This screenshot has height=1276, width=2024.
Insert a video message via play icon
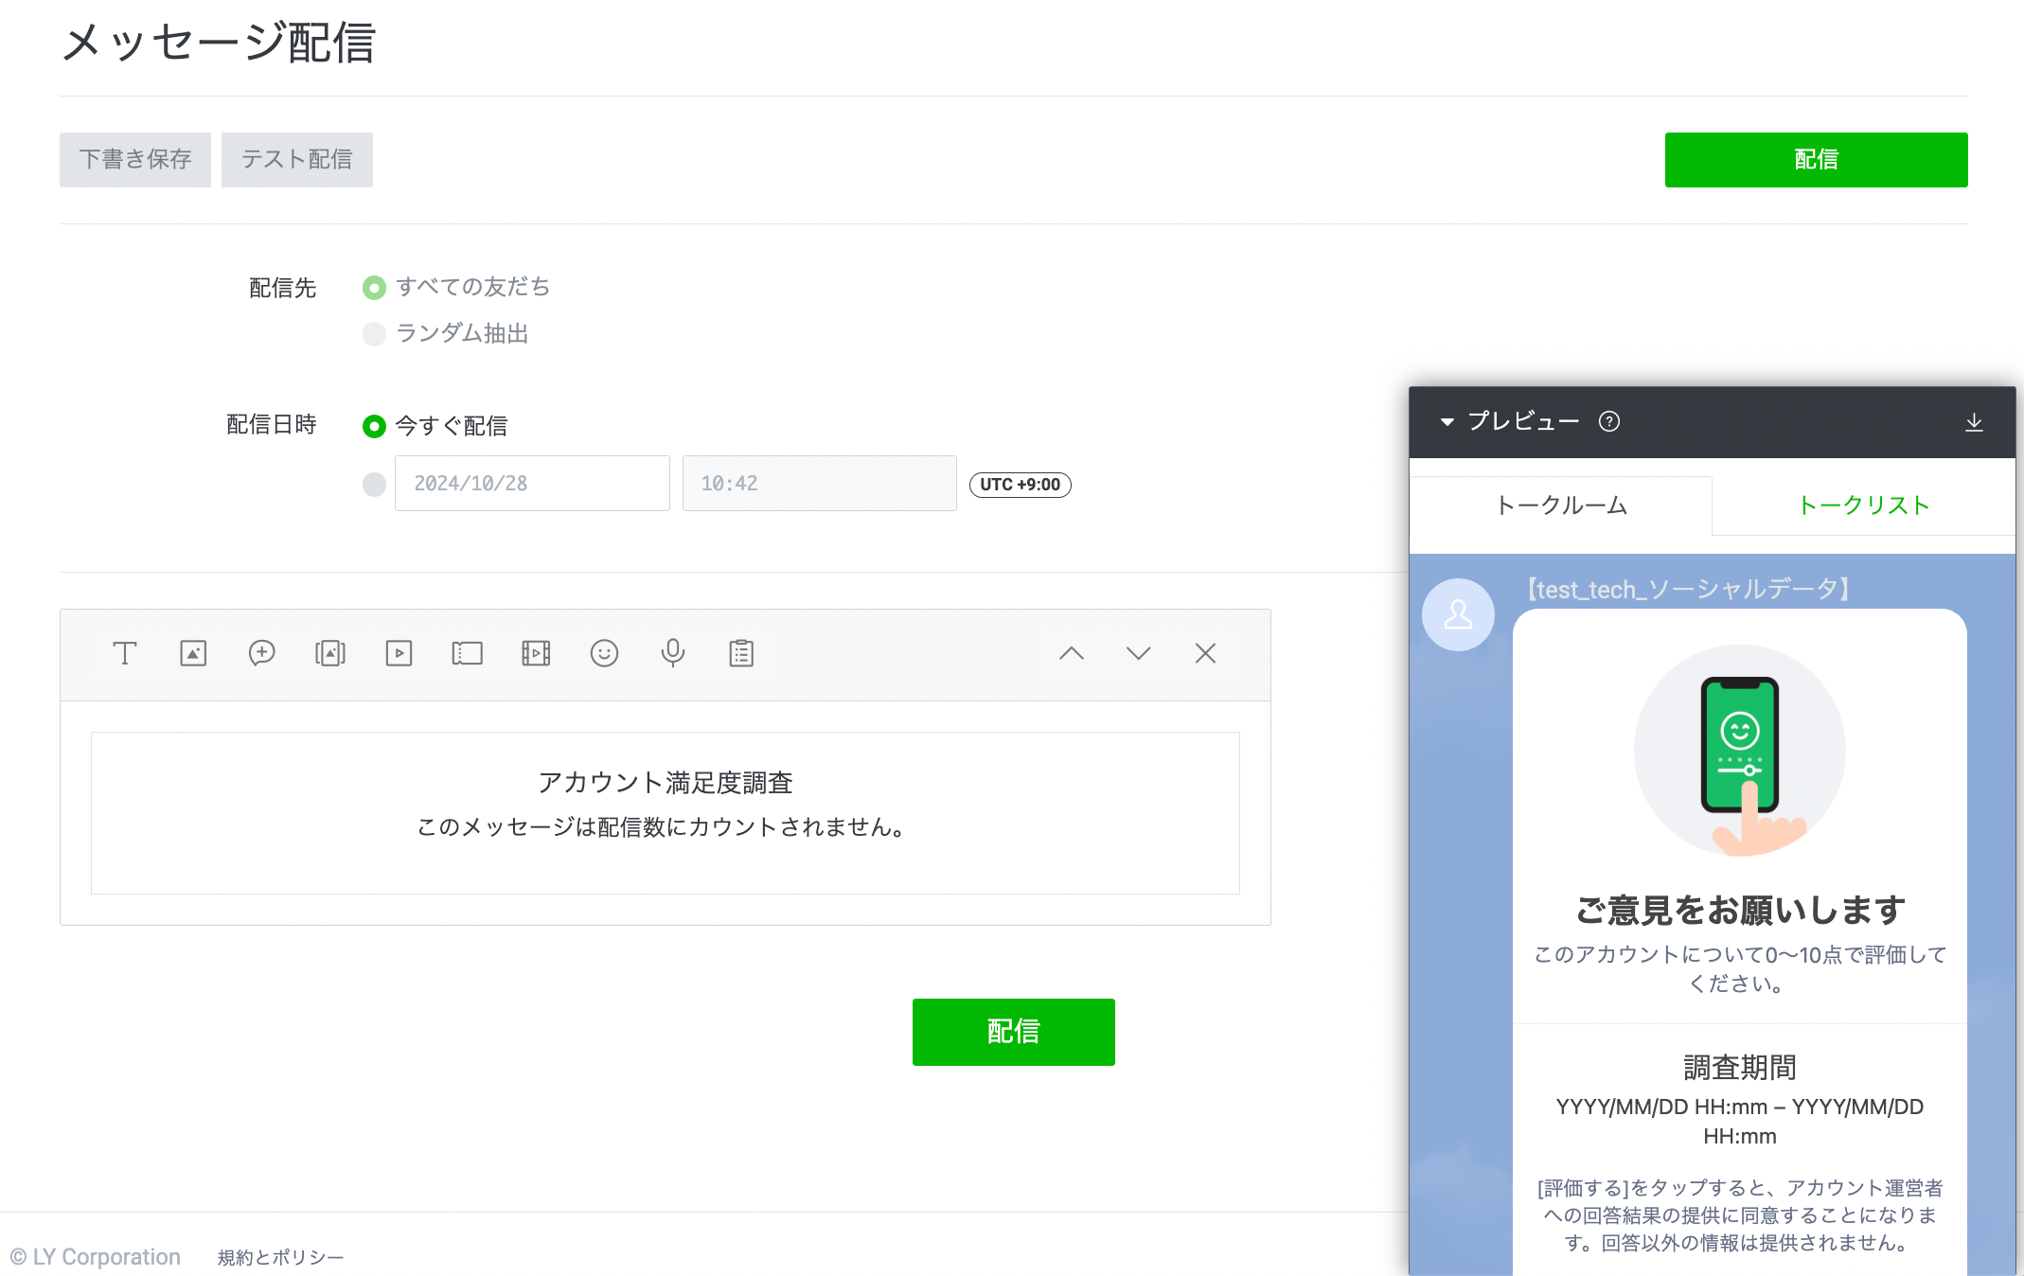point(399,653)
